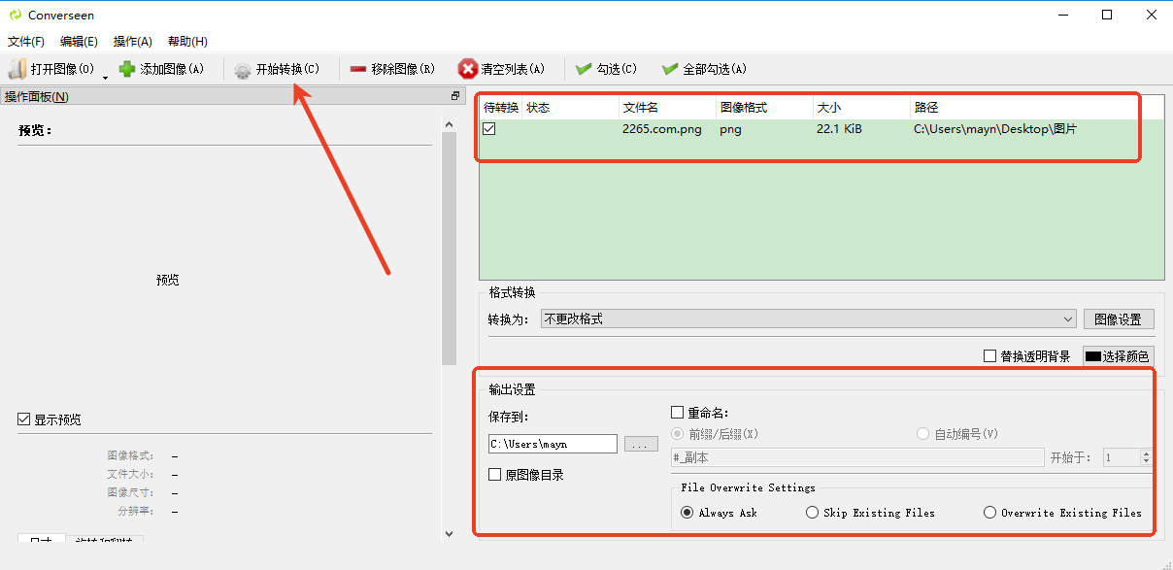
Task: Expand the 转换为 format dropdown
Action: click(1067, 319)
